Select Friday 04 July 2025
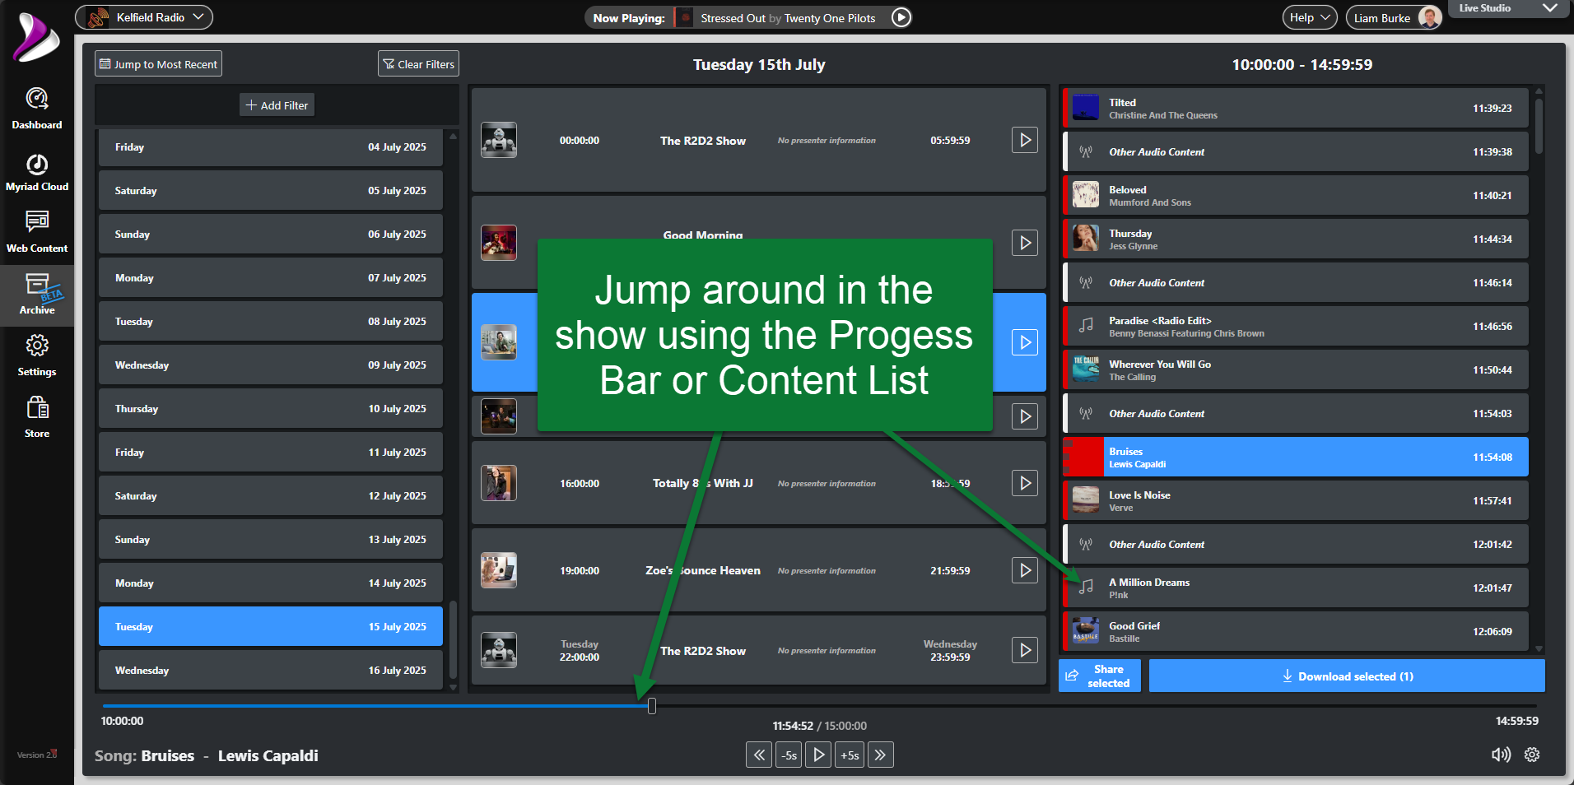 (271, 147)
